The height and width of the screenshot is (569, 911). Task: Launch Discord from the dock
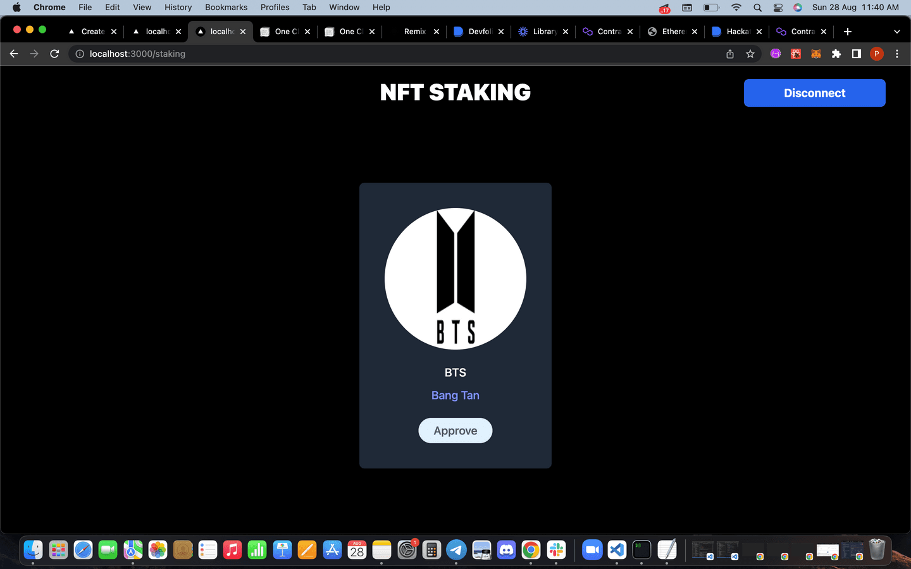(x=506, y=550)
